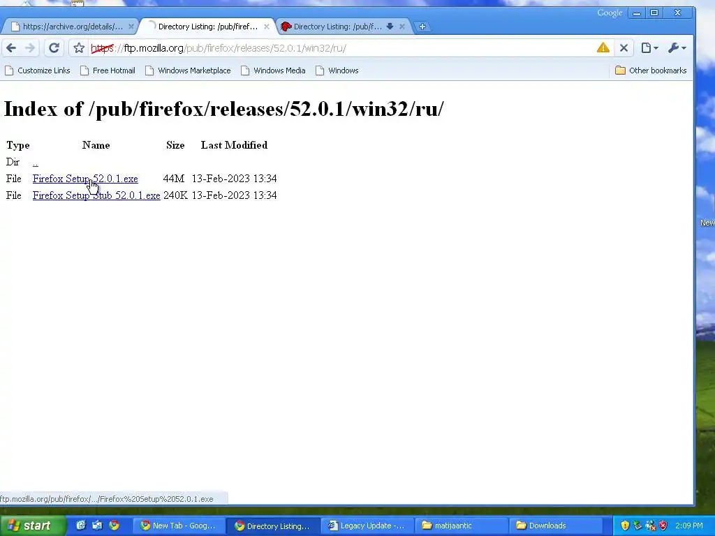Open Windows Marketplace bookmark
Image resolution: width=715 pixels, height=536 pixels.
coord(188,70)
